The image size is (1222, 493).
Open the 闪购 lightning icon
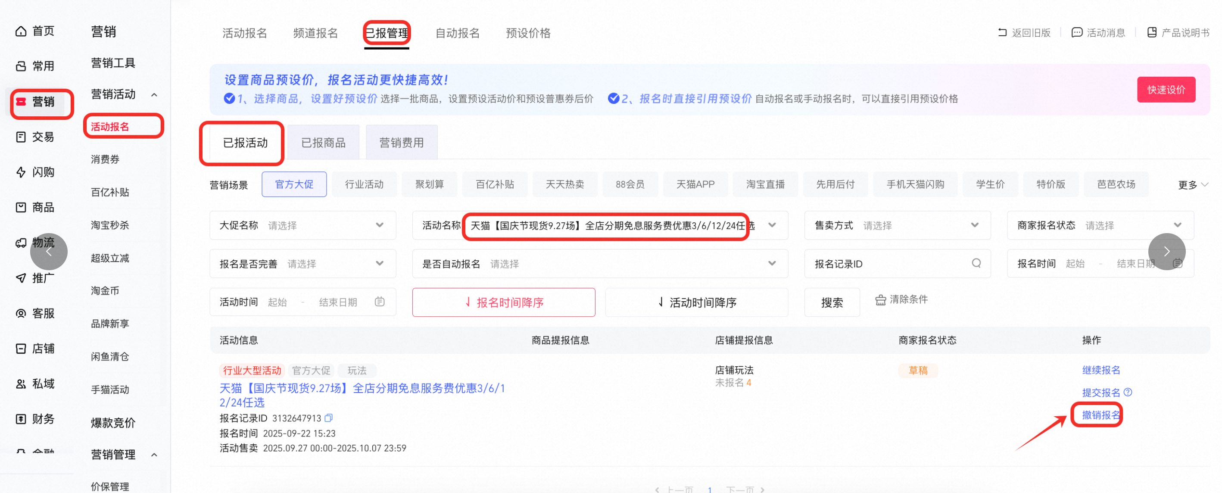pyautogui.click(x=21, y=172)
